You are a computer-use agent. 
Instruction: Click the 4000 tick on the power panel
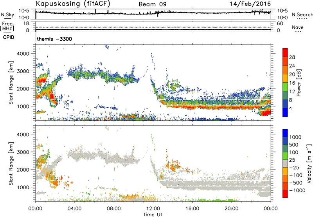[x=23, y=54]
